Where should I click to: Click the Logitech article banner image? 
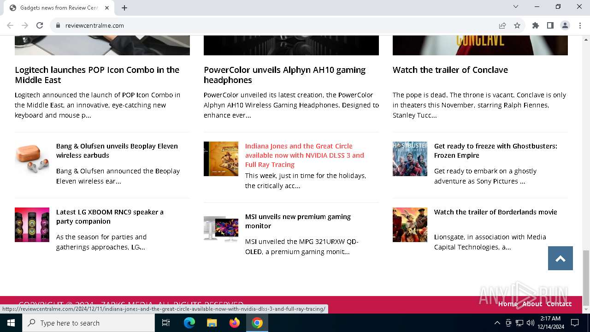tap(102, 45)
